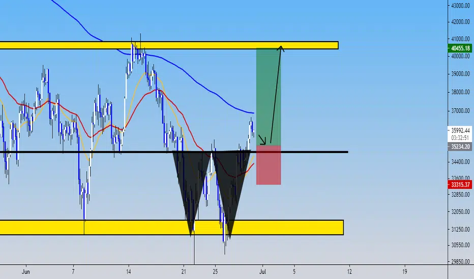Click the 19 date label on time axis
This screenshot has width=474, height=279.
click(x=405, y=272)
